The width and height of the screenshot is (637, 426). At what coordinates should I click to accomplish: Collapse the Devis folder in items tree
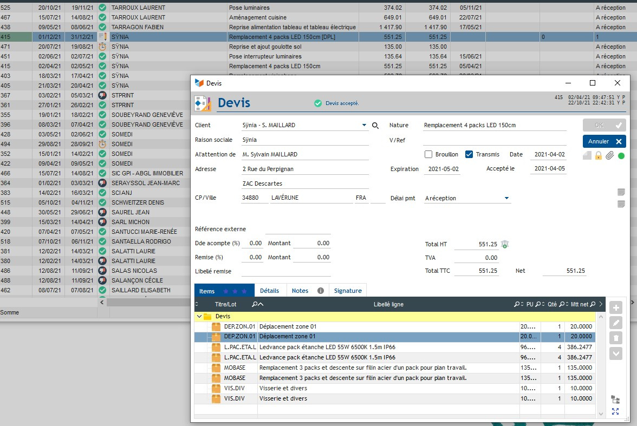tap(199, 316)
